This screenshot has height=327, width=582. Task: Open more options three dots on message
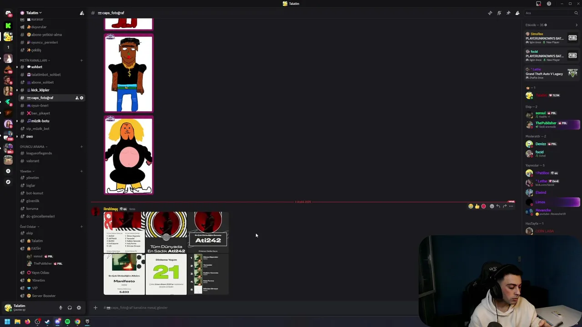(511, 206)
